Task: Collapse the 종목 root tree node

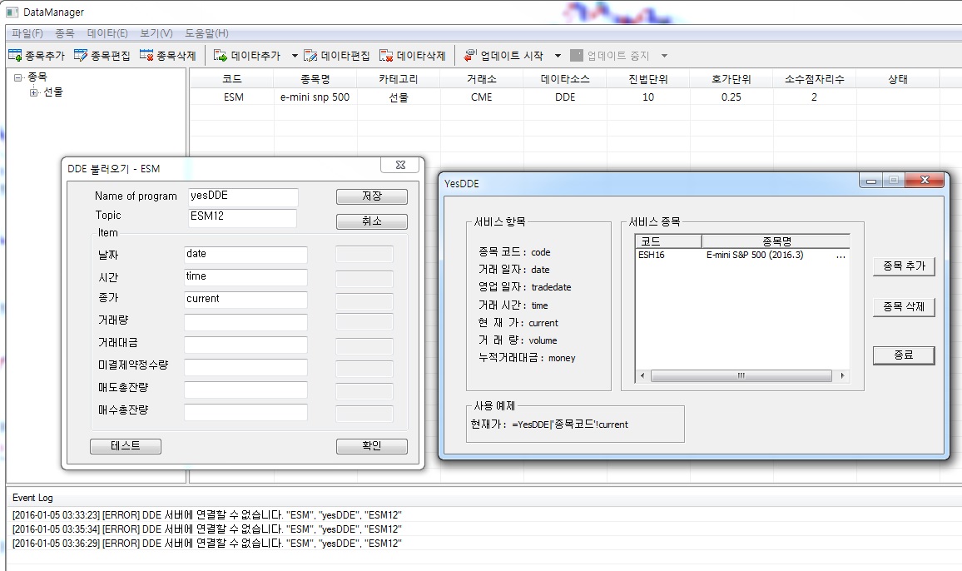Action: pos(17,77)
